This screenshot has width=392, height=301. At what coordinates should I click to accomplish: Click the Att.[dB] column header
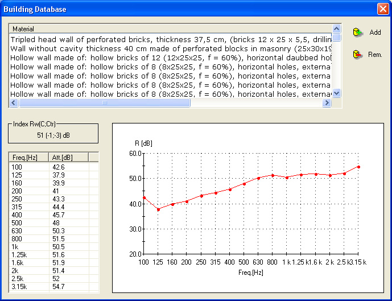pyautogui.click(x=68, y=158)
